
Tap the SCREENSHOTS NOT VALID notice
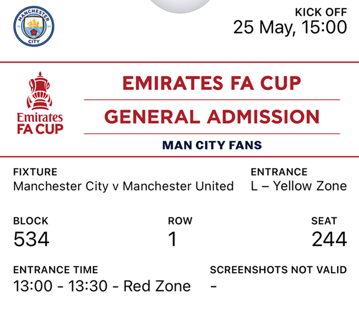[x=278, y=270]
